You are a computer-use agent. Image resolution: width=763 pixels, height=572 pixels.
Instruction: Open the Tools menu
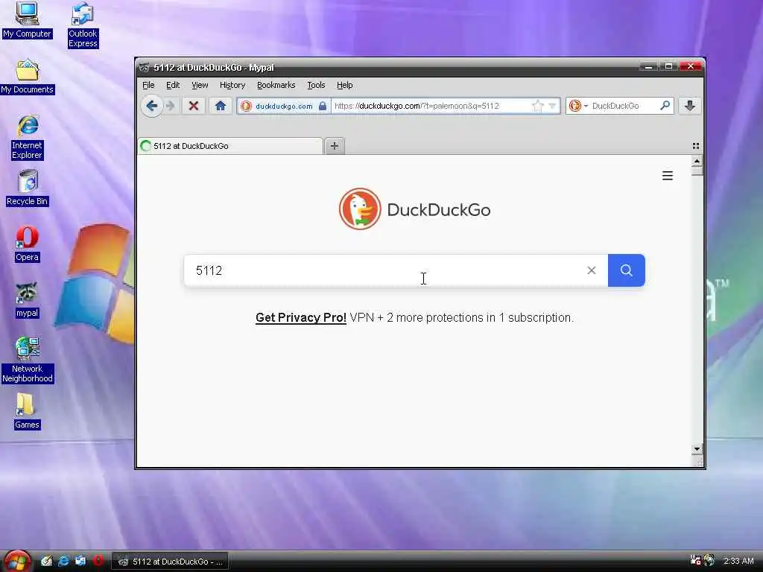(316, 85)
